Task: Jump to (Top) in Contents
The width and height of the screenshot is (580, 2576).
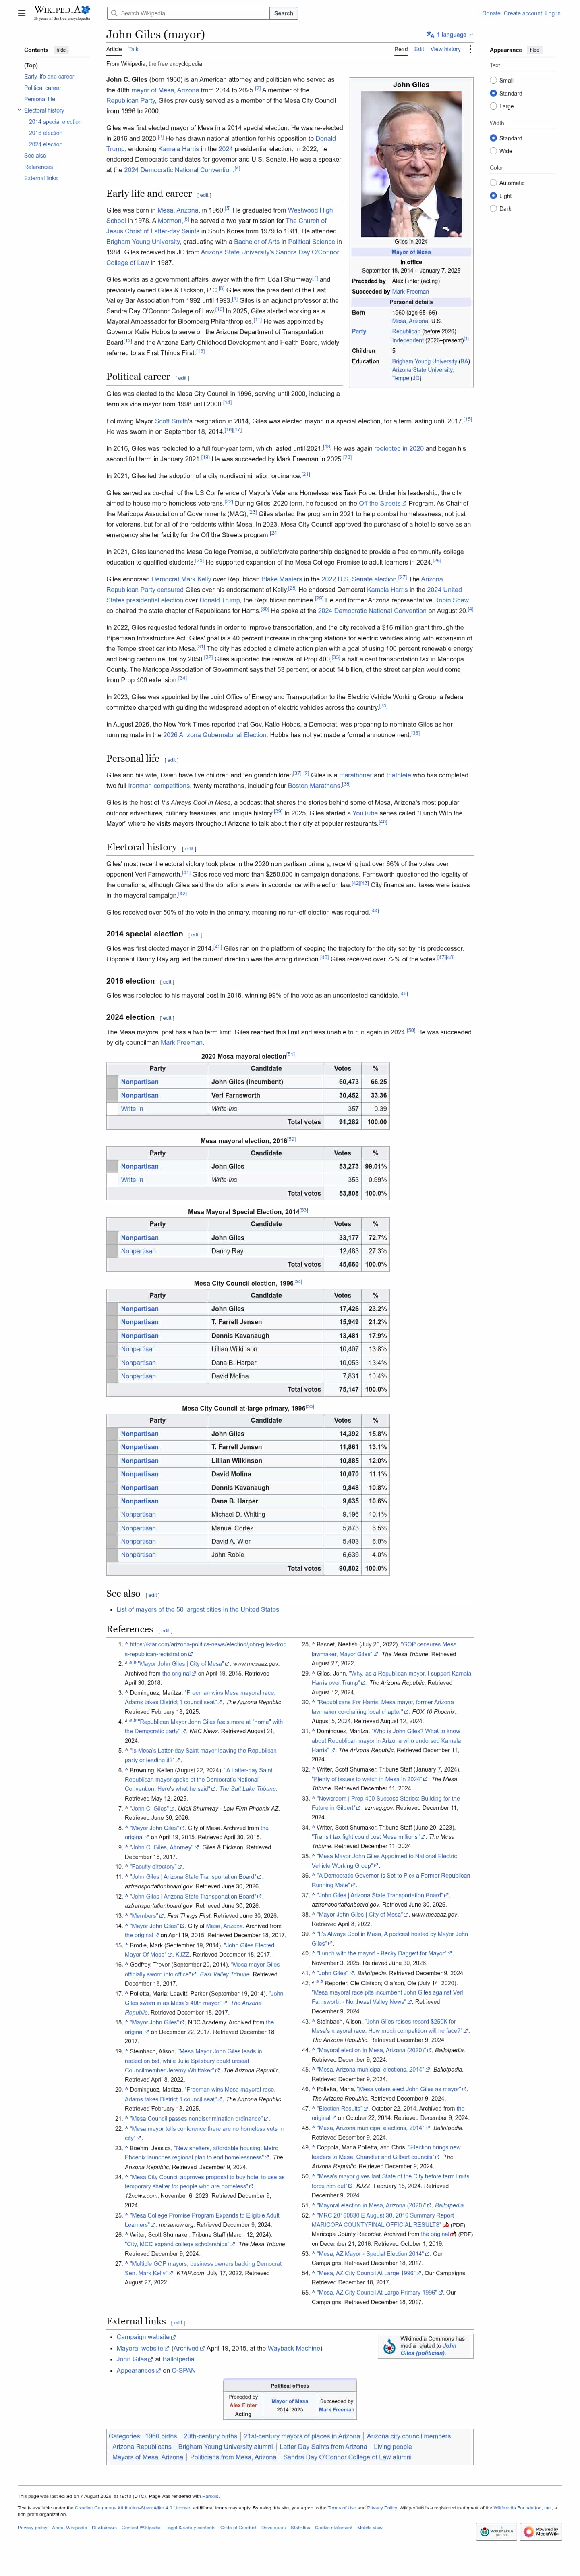Action: [x=31, y=65]
